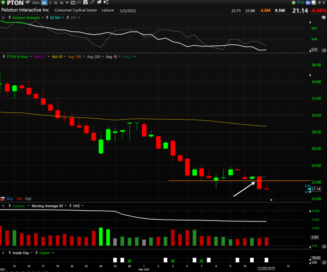Switch to the W weekly timeframe
The image size is (327, 272).
pos(56,3)
